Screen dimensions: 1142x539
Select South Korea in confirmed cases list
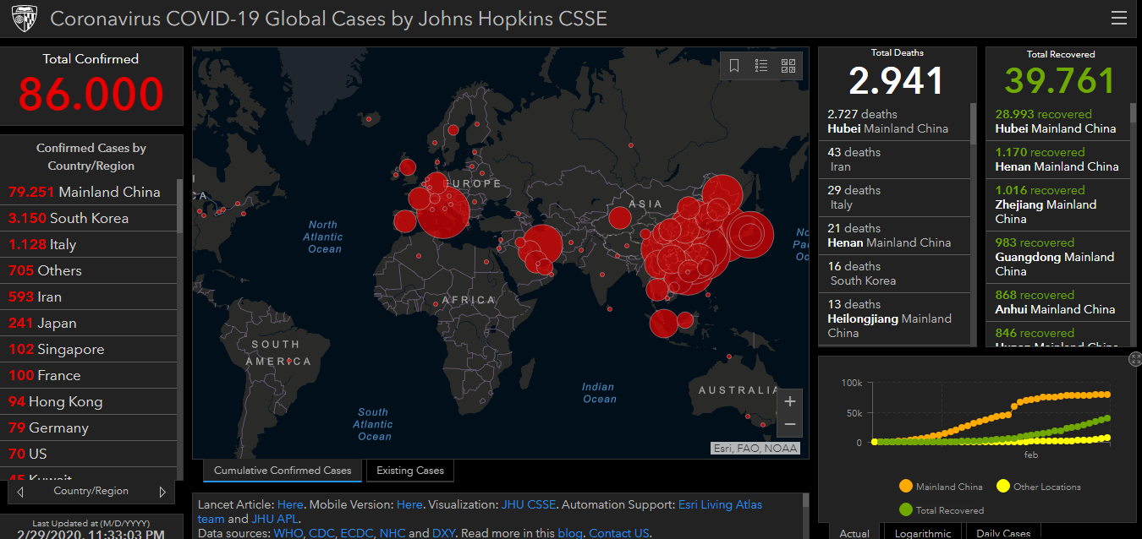click(x=89, y=218)
